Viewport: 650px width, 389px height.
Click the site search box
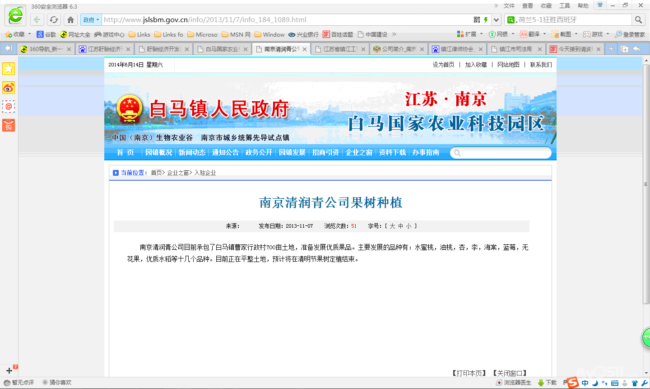pyautogui.click(x=501, y=153)
